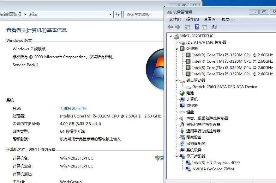276x183 pixels.
Task: Click the "4.00 GB (3.55 GB 可用)" value
Action: coord(81,124)
